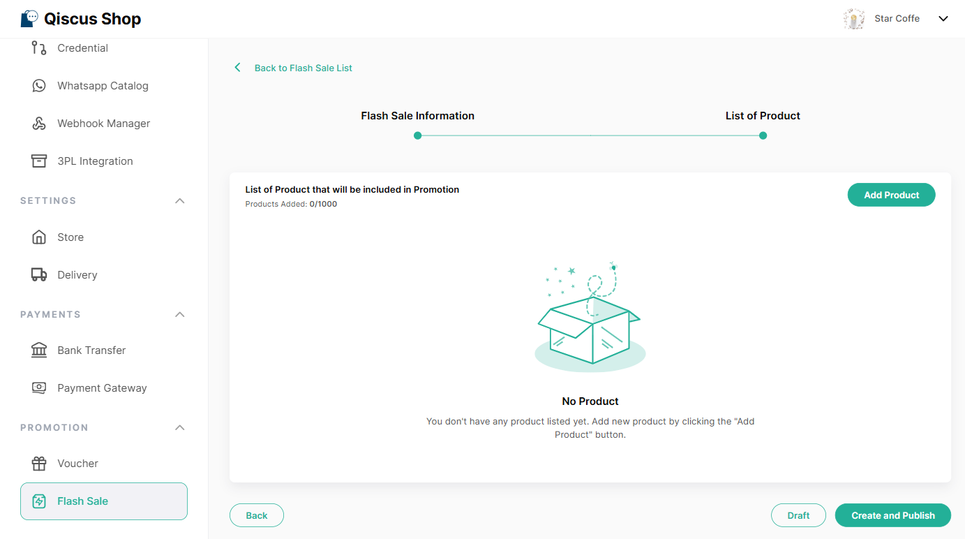
Task: Select Flash Sale in the sidebar
Action: (104, 501)
